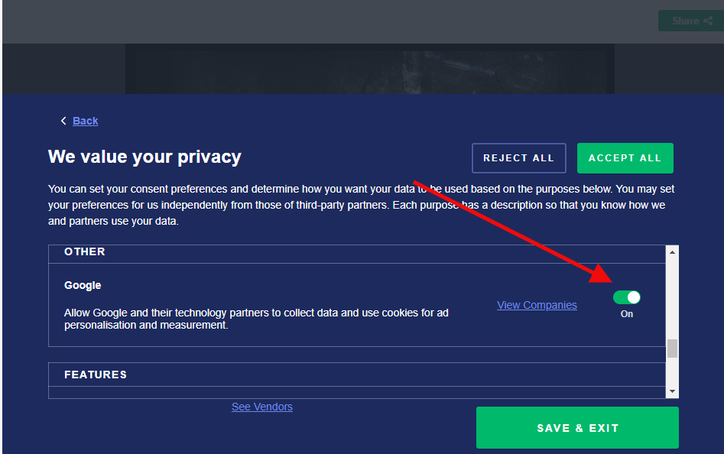This screenshot has height=454, width=724.
Task: Click the Google ad personalisation description text
Action: click(256, 319)
